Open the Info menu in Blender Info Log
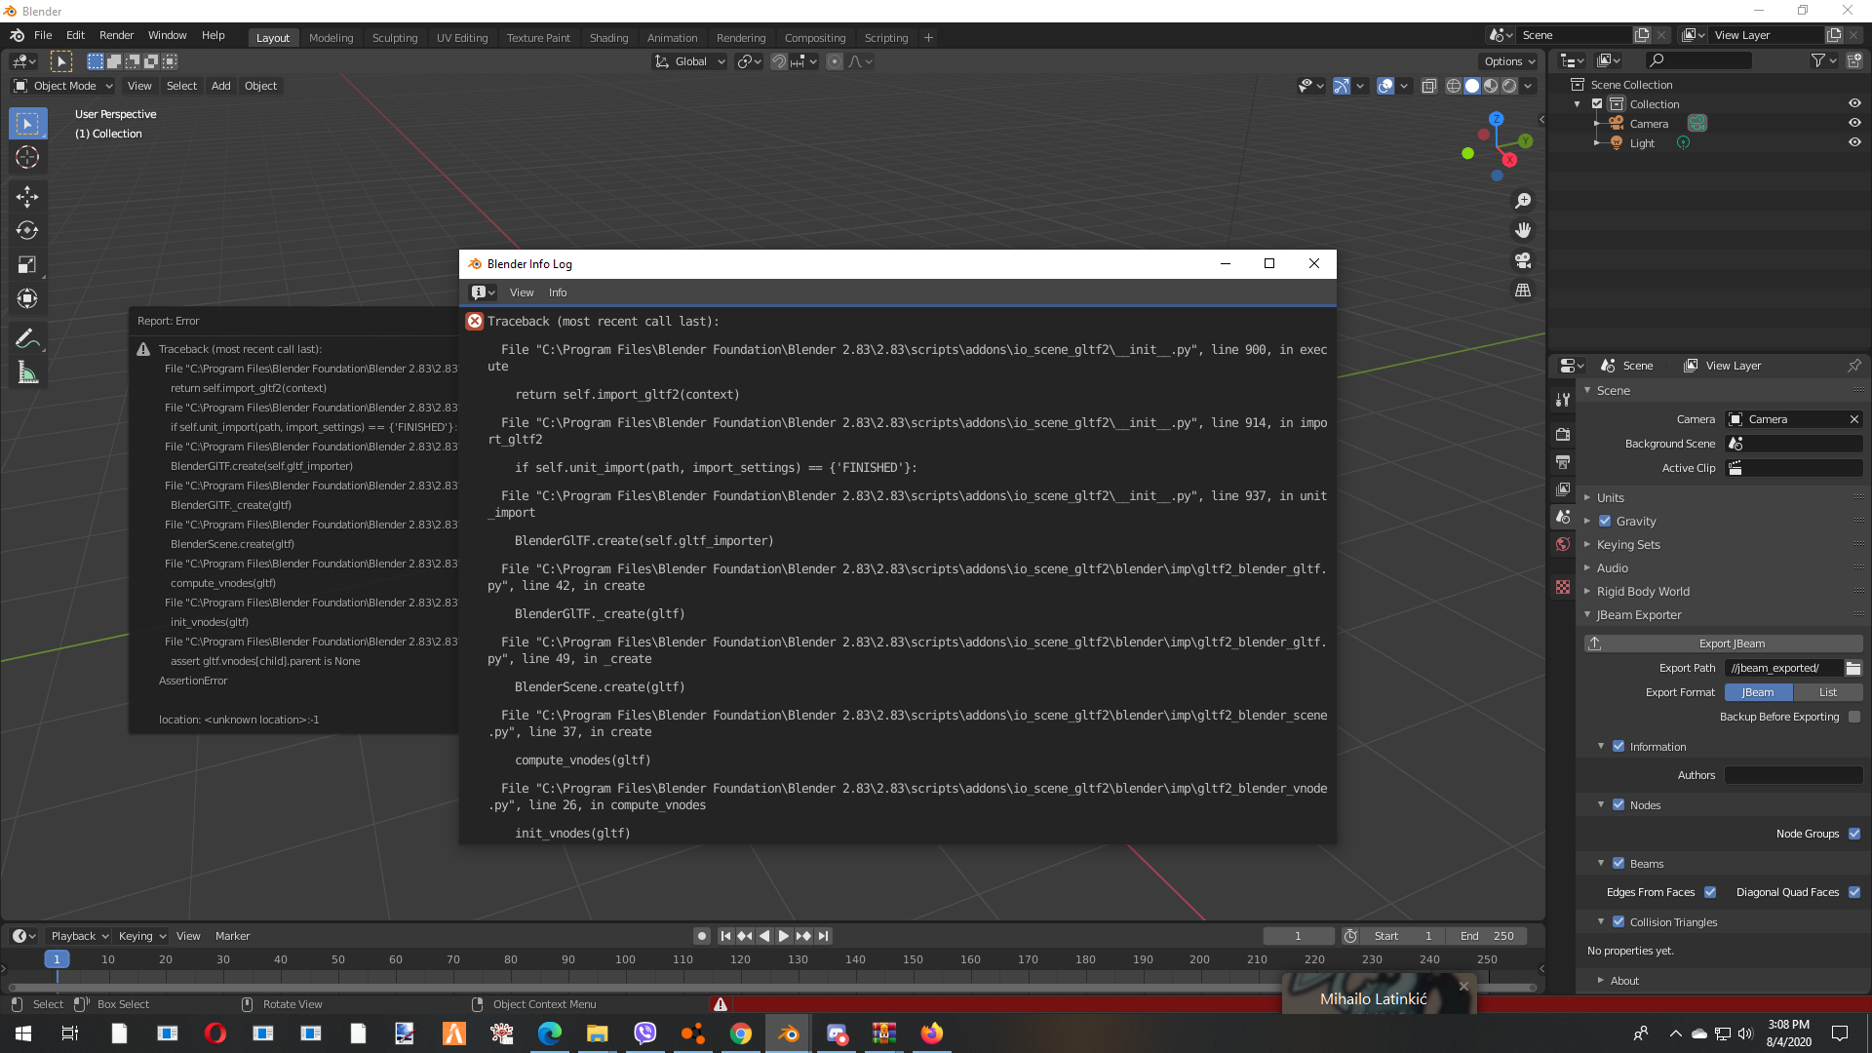Screen dimensions: 1872x1053 pos(558,292)
